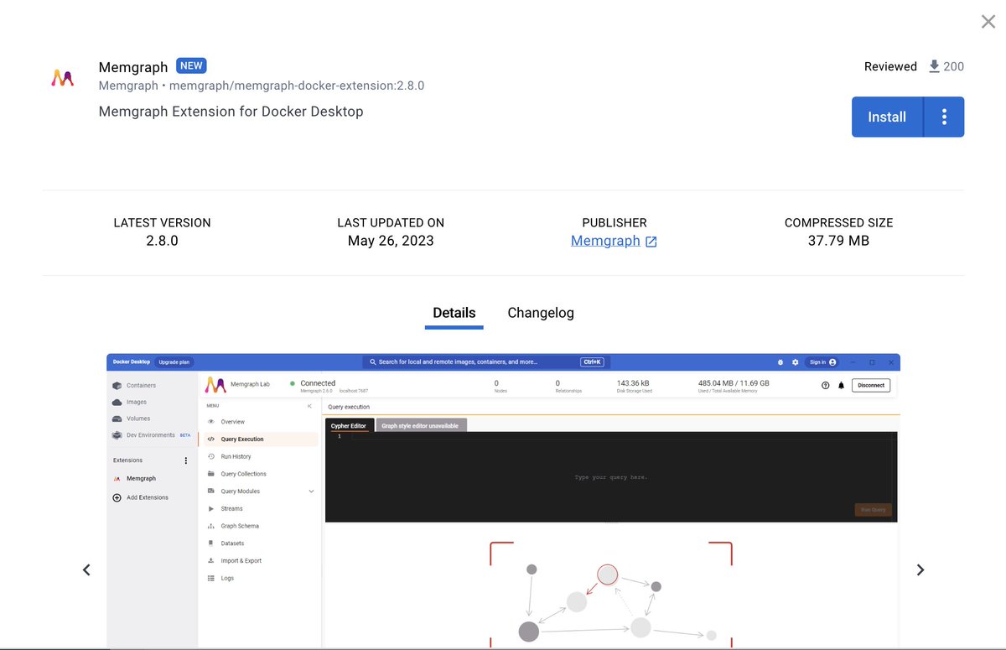Click the Datasets bookmark icon
The height and width of the screenshot is (650, 1006).
(211, 543)
